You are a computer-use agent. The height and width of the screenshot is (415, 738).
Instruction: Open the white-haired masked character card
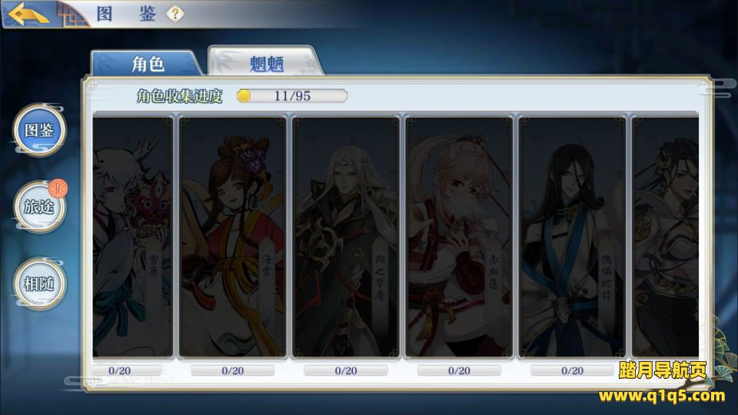[x=133, y=237]
